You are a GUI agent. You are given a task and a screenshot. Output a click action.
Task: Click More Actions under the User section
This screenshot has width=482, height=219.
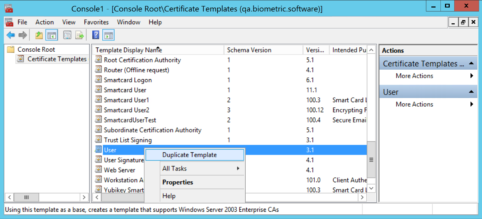(x=414, y=104)
